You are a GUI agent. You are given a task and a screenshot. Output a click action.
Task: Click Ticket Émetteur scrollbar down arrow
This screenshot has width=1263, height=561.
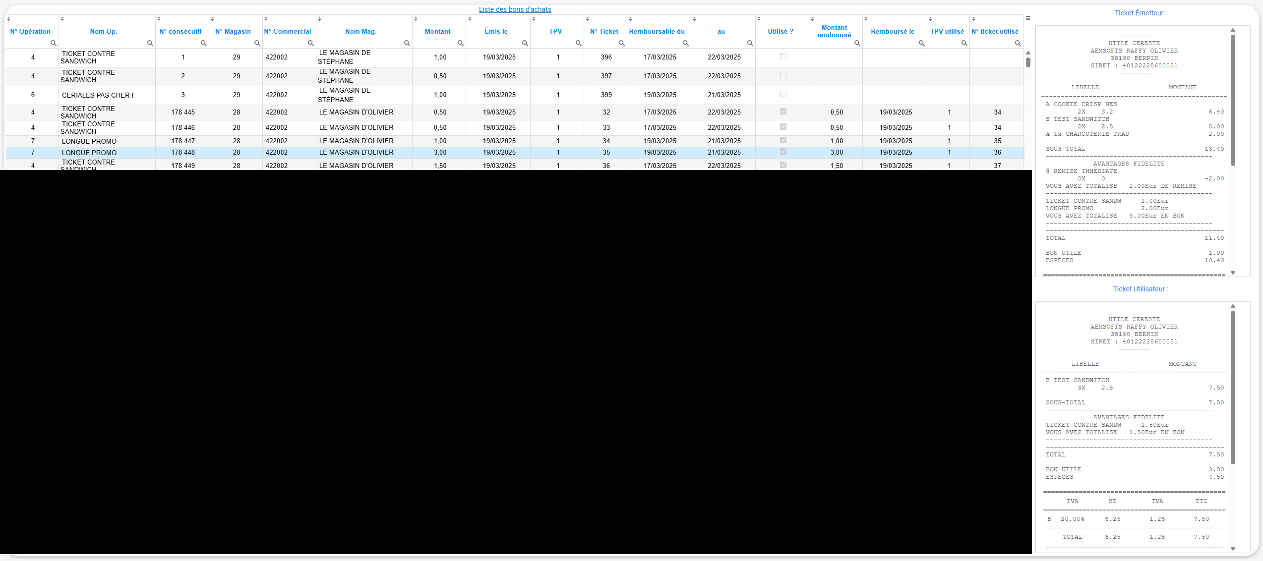1233,273
